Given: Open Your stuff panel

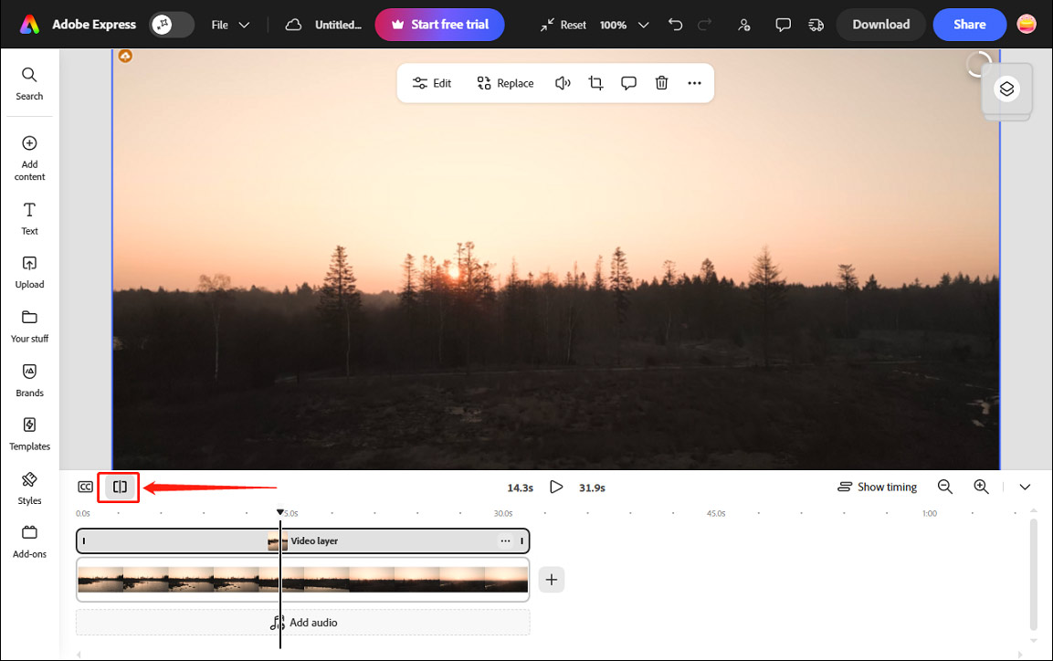Looking at the screenshot, I should 29,327.
